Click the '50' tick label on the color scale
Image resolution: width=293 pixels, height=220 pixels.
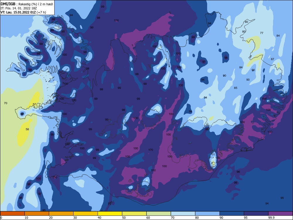click(x=124, y=218)
